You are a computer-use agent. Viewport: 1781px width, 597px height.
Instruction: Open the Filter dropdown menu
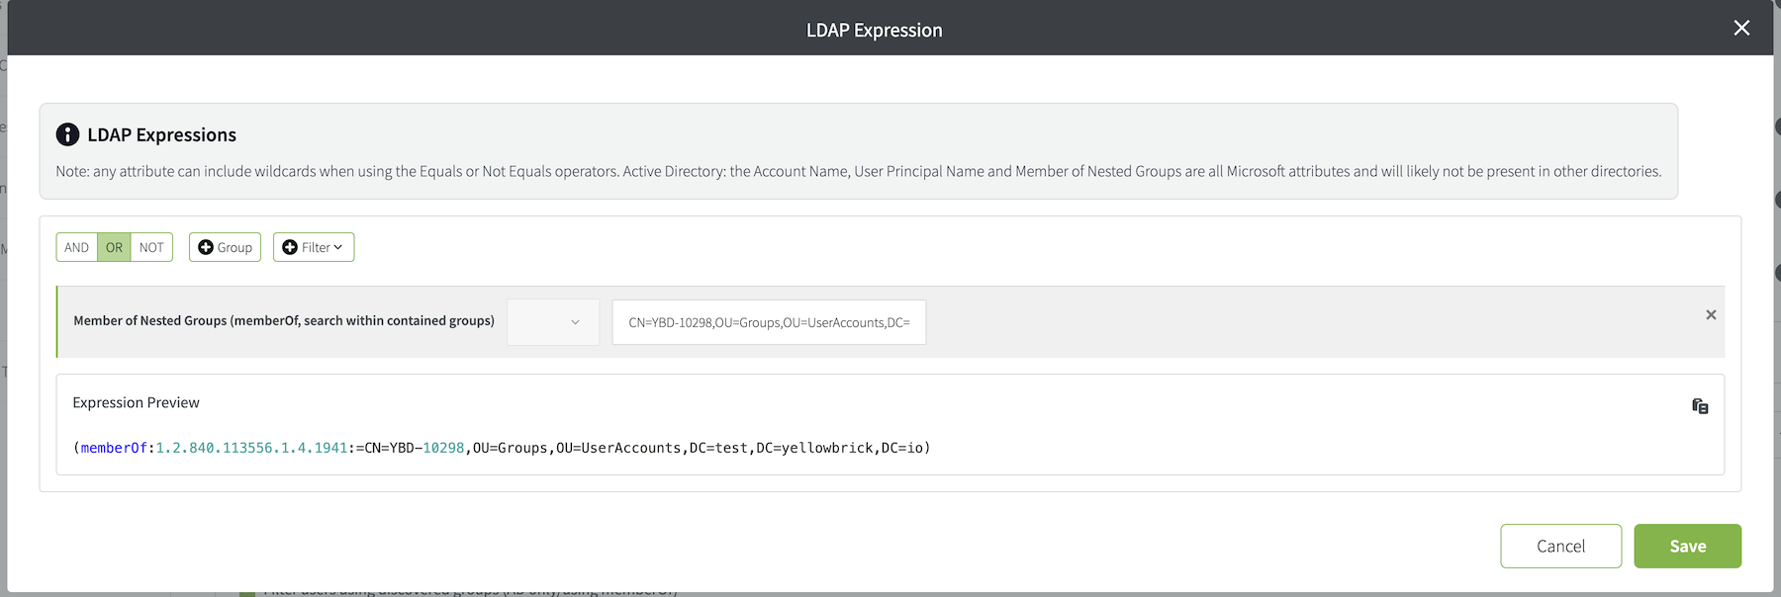(314, 247)
